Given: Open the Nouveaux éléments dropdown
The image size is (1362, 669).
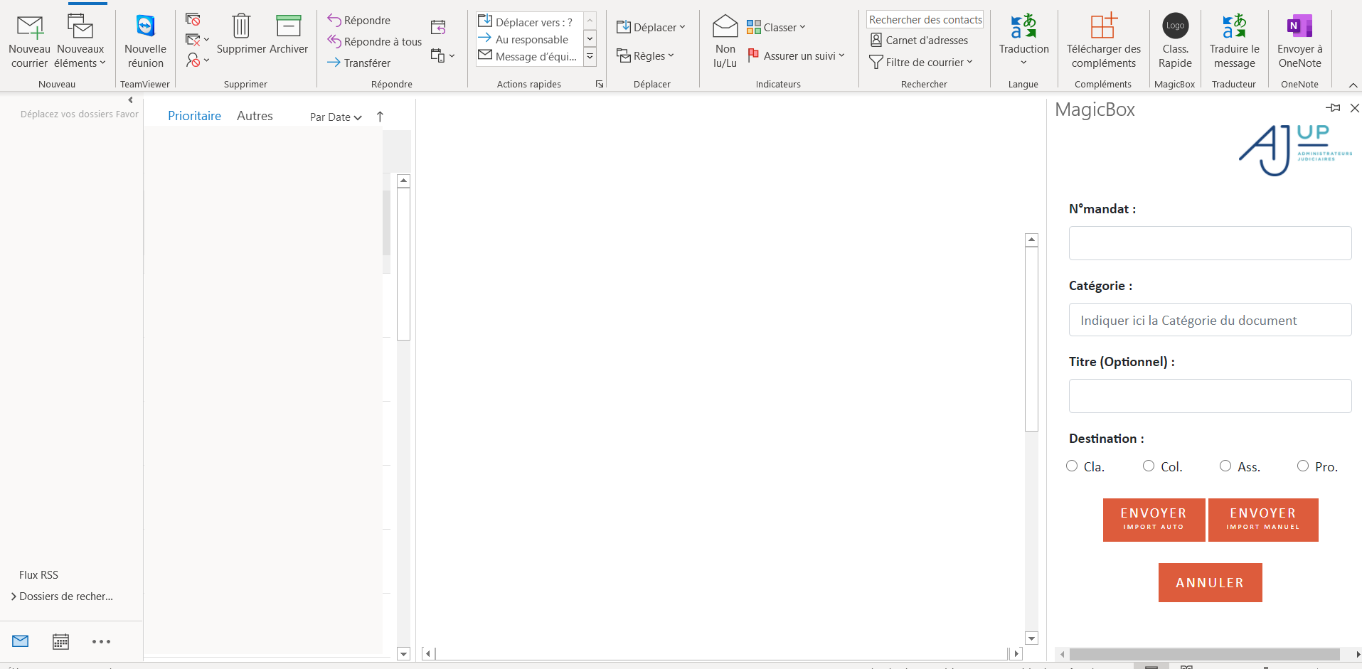Looking at the screenshot, I should tap(80, 42).
